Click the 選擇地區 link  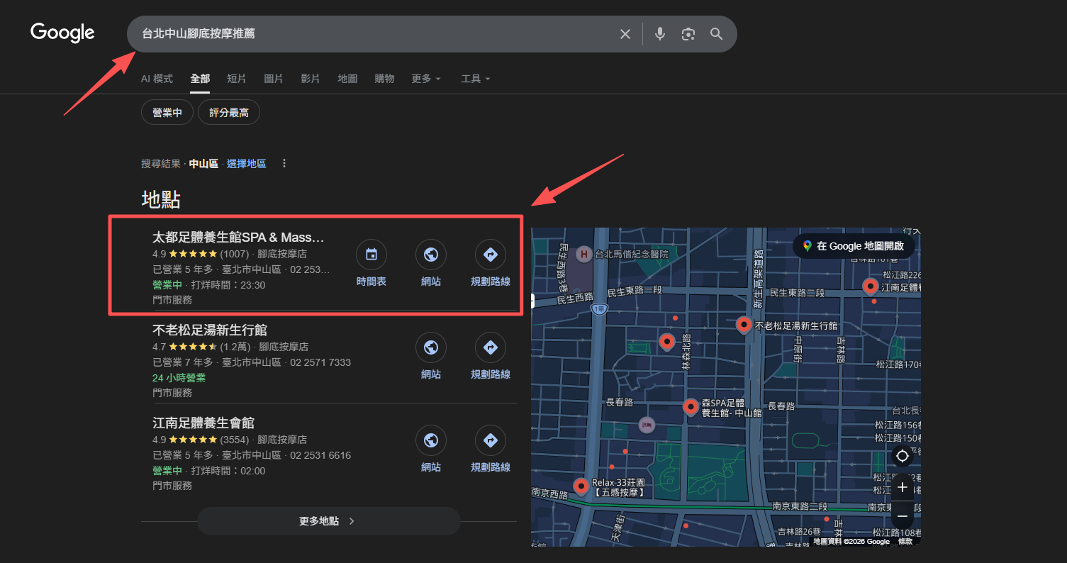pos(246,164)
